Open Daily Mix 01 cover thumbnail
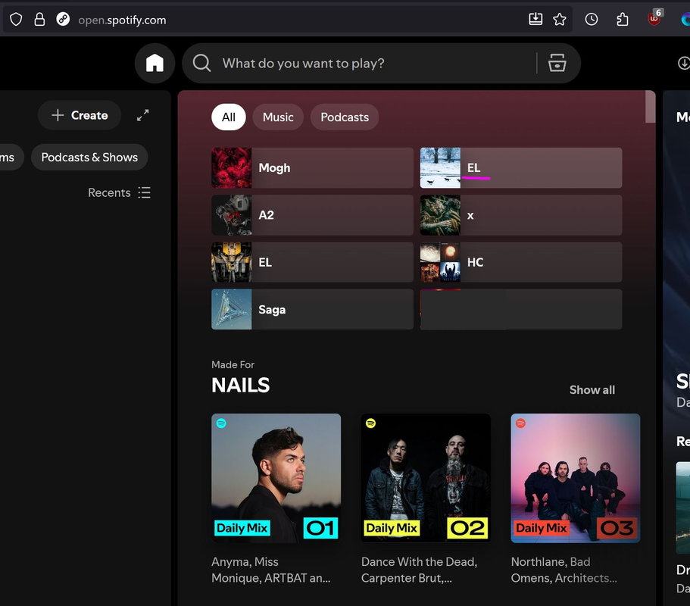The image size is (690, 606). (x=276, y=478)
